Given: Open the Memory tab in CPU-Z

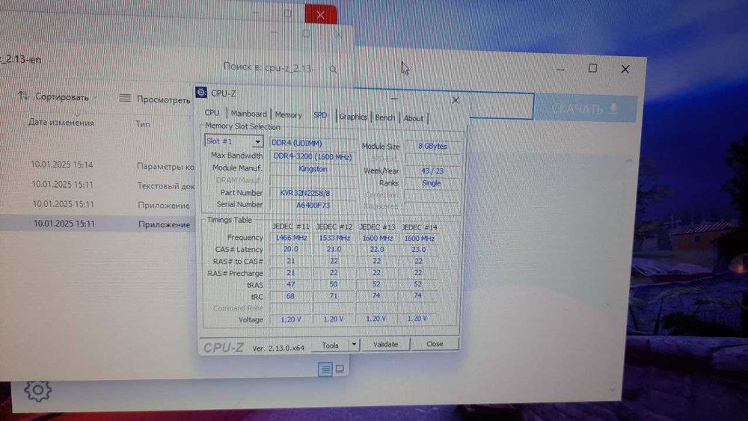Looking at the screenshot, I should click(288, 115).
